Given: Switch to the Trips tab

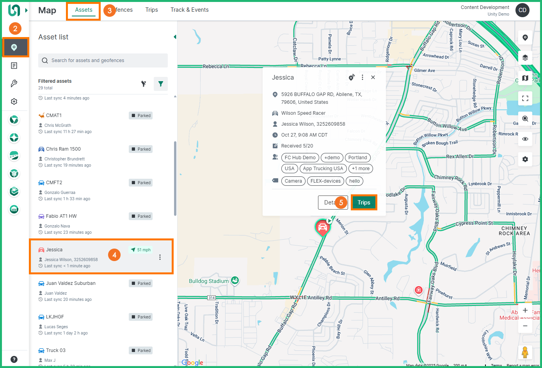Looking at the screenshot, I should (151, 10).
